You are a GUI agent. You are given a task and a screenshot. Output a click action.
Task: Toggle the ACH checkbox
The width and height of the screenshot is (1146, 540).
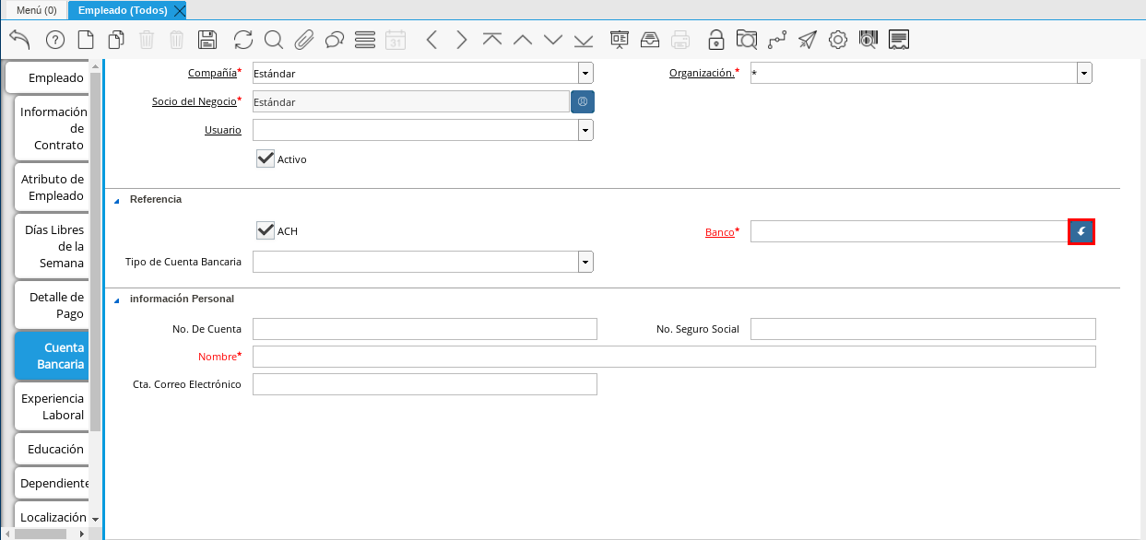tap(266, 230)
